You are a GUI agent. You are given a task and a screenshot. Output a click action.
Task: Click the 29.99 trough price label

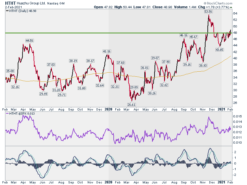click(43, 94)
